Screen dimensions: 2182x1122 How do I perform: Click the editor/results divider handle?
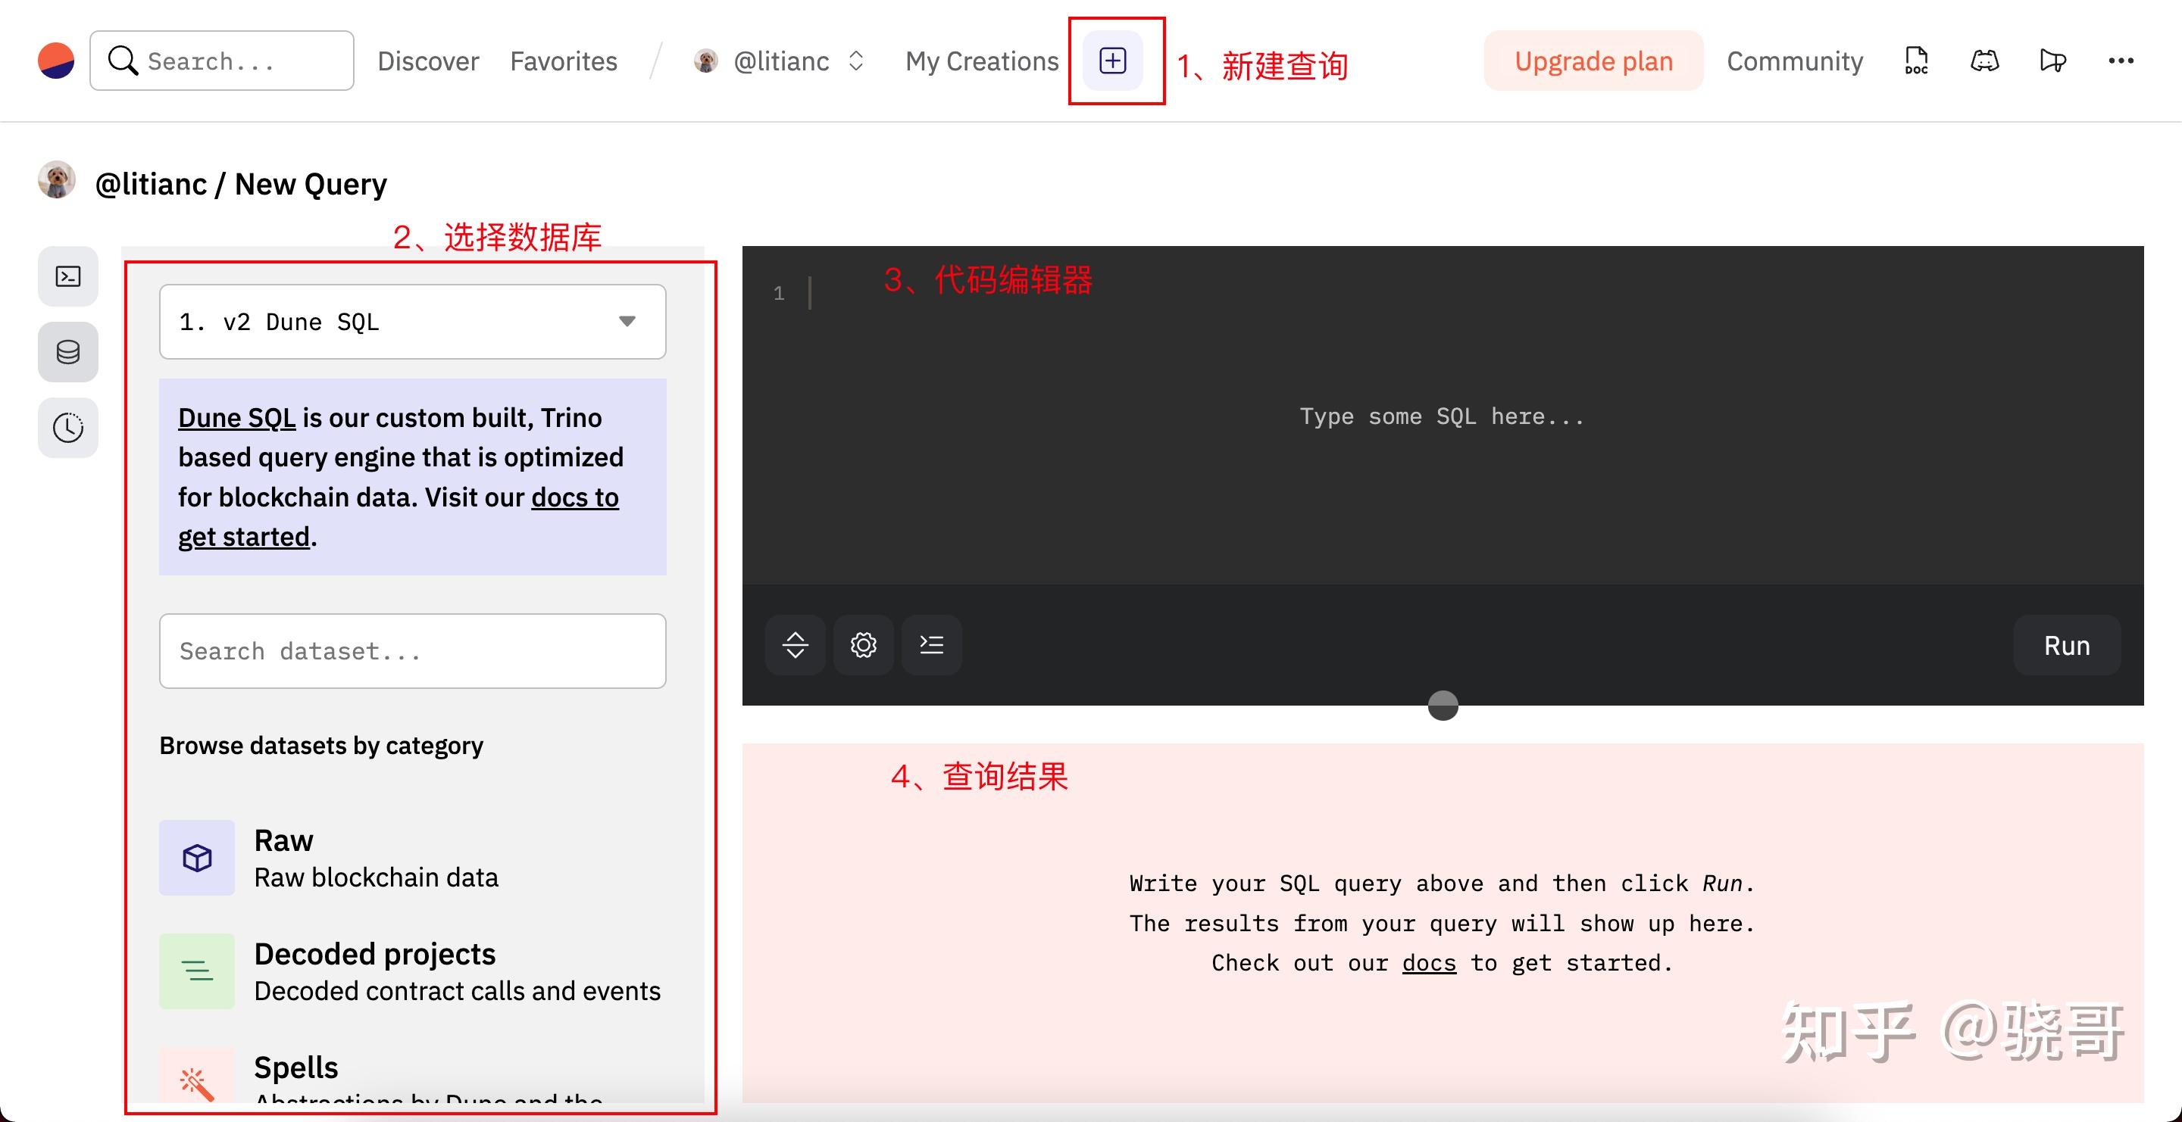click(x=1443, y=705)
